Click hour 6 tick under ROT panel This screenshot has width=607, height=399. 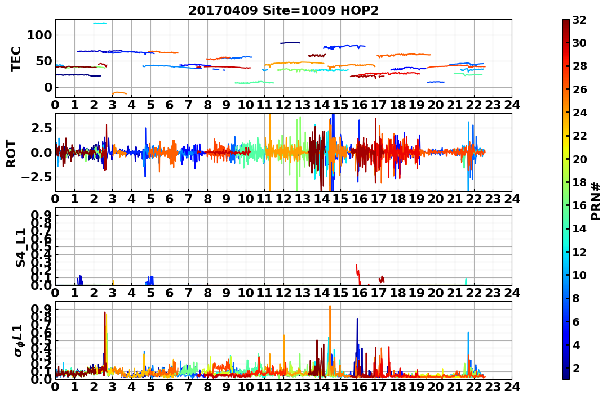click(x=169, y=199)
